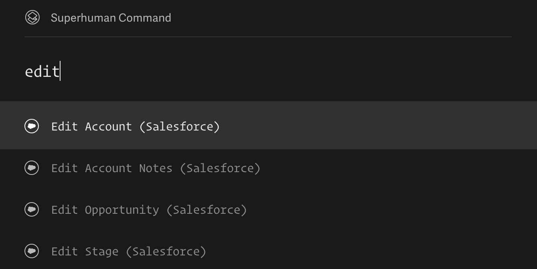Click the word "Stage" in fourth result
This screenshot has width=537, height=269.
[101, 251]
